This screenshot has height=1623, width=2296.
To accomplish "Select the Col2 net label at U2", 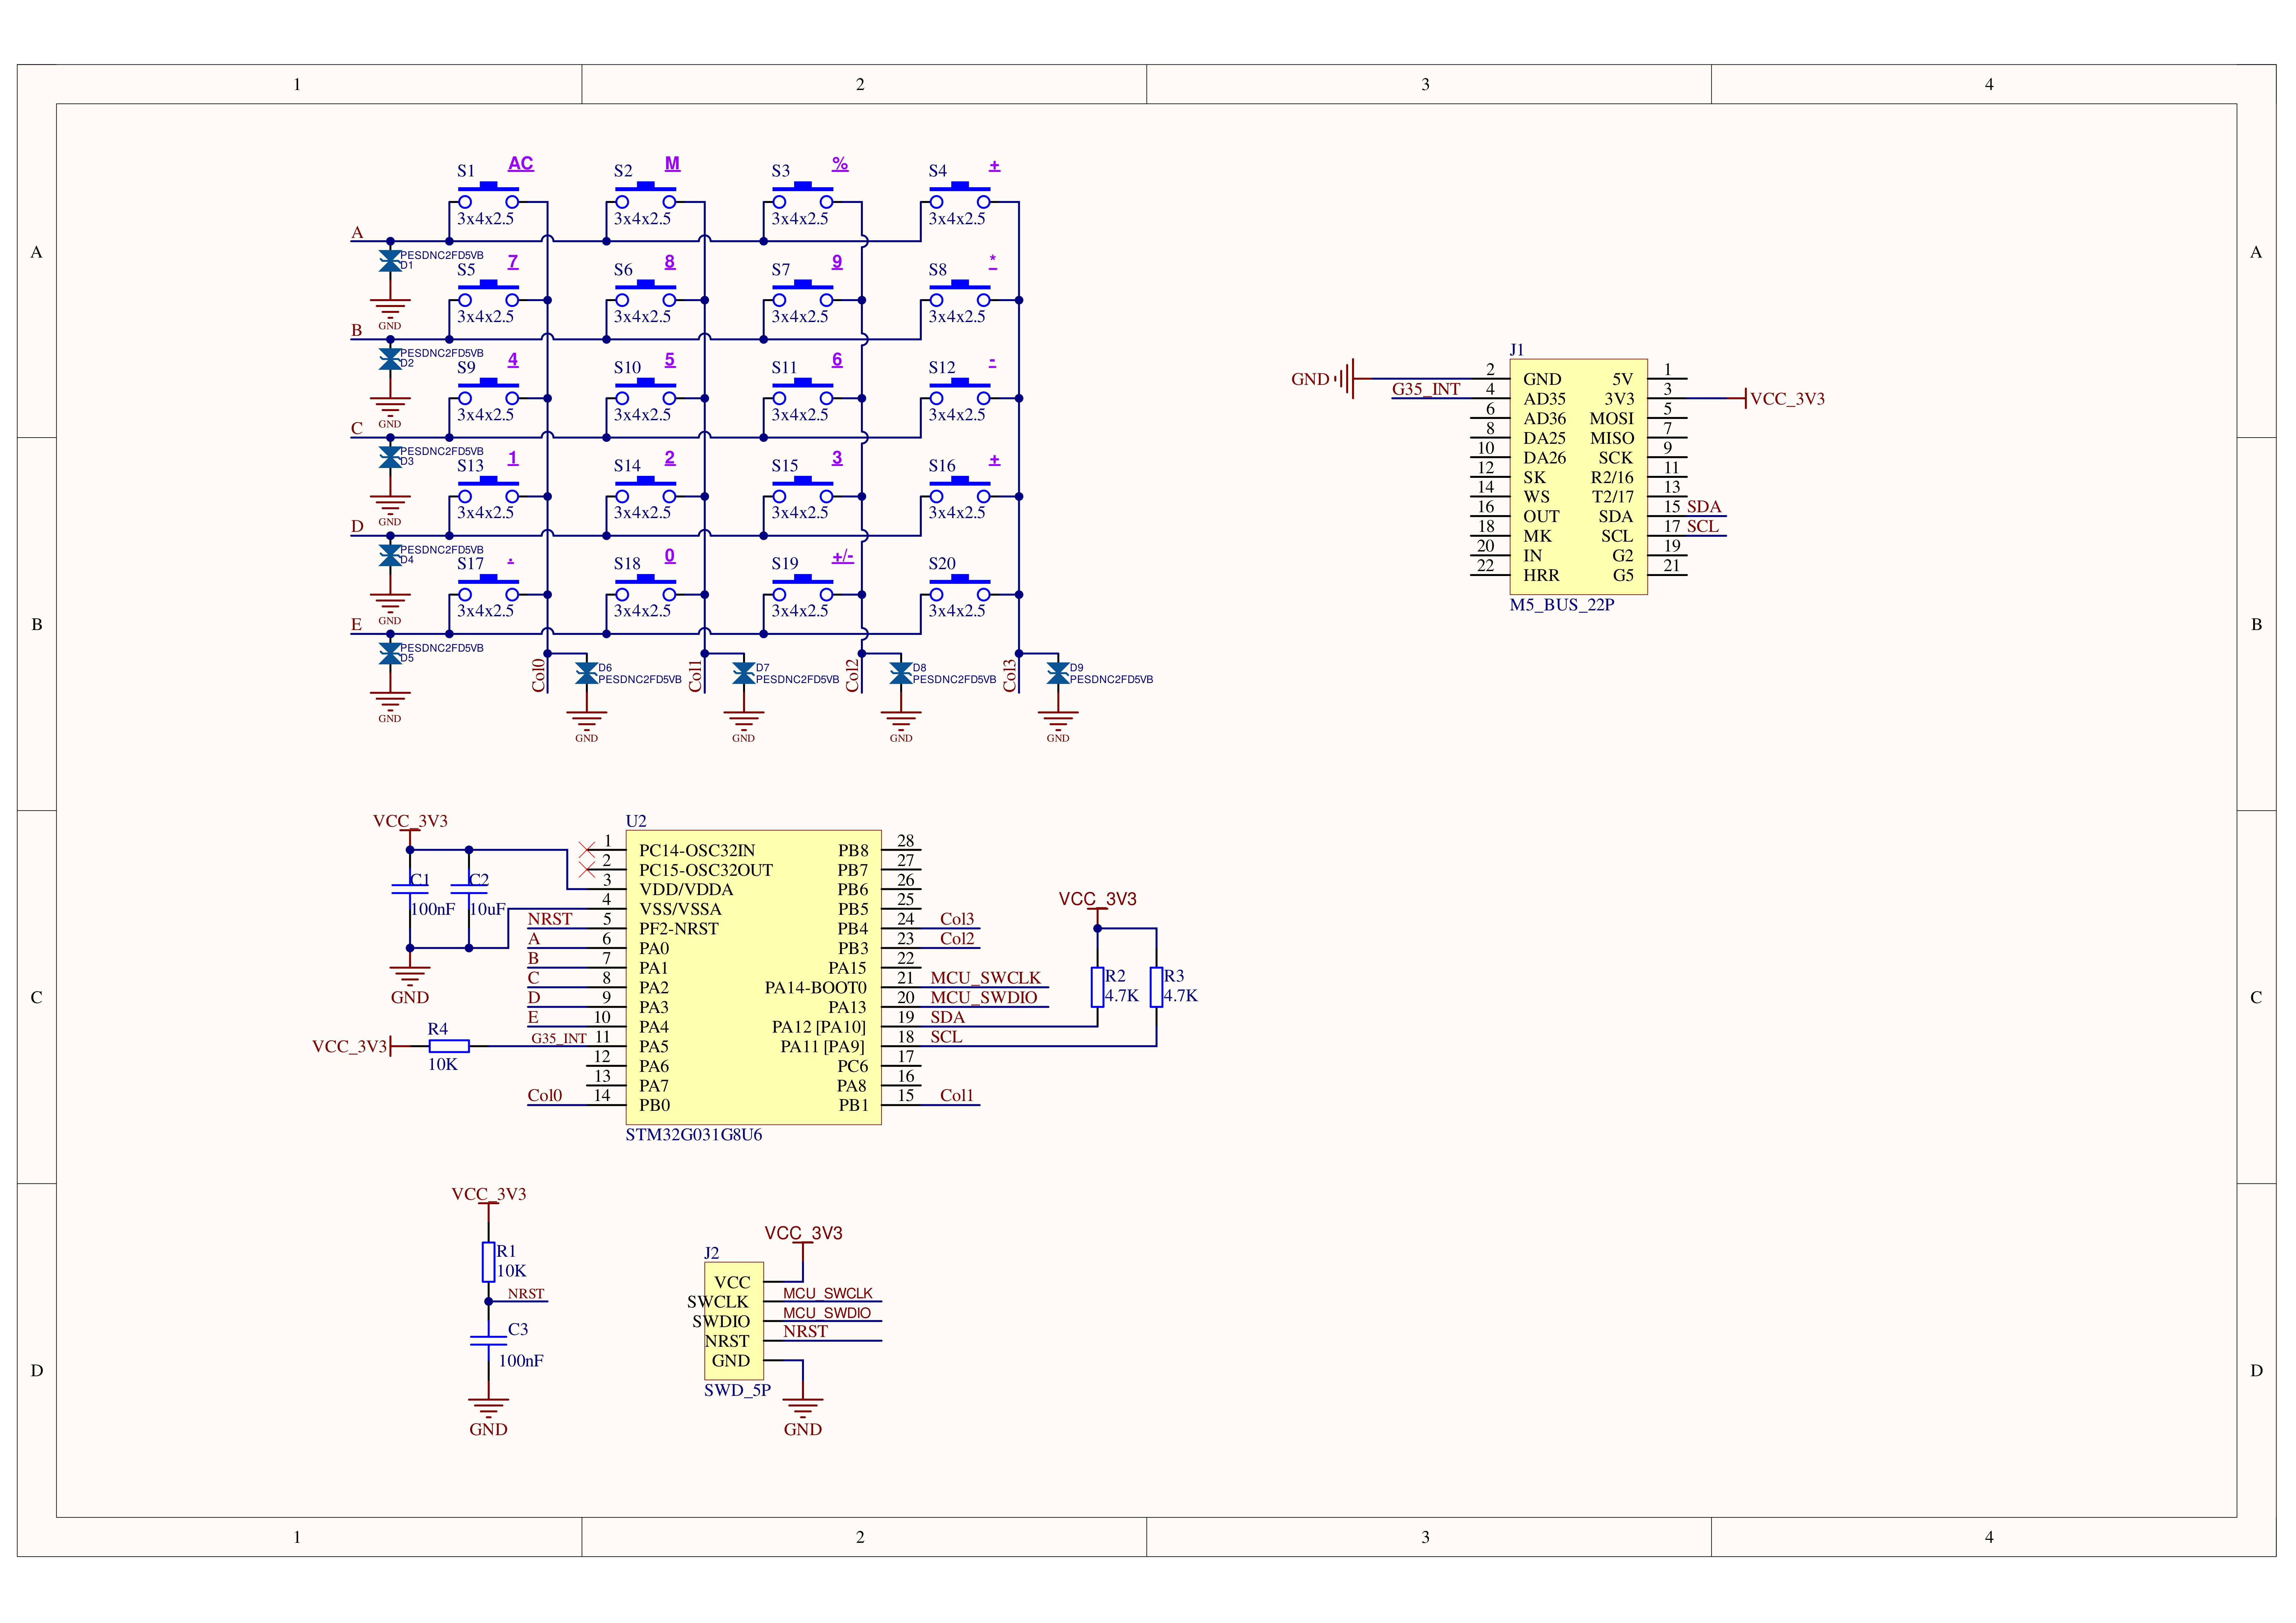I will (957, 939).
